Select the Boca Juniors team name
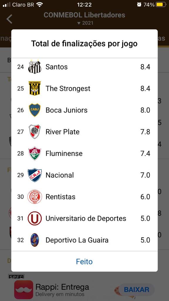This screenshot has width=169, height=301. point(67,110)
